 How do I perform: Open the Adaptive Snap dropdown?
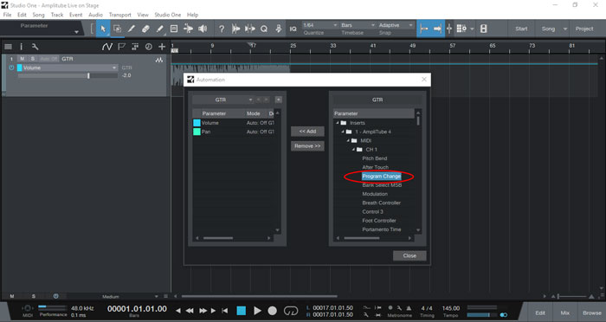tap(396, 25)
